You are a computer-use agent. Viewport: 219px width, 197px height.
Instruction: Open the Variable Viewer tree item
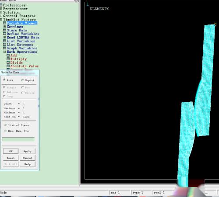[22, 23]
